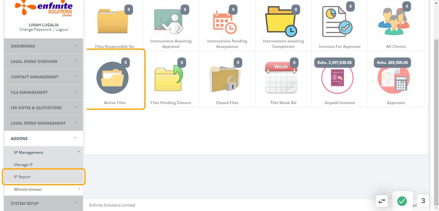Click the Expenses label text
This screenshot has width=439, height=211.
(x=396, y=103)
